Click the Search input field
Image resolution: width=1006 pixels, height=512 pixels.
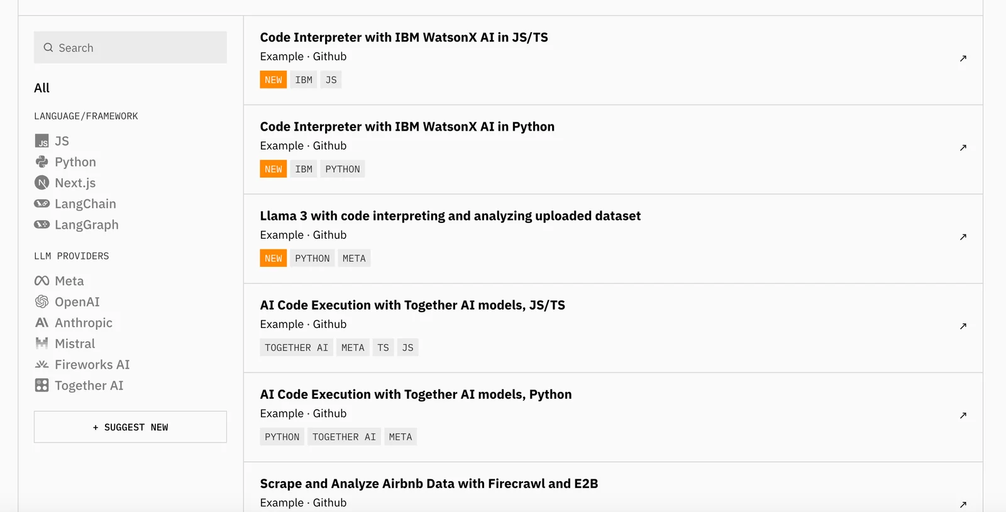(x=131, y=48)
